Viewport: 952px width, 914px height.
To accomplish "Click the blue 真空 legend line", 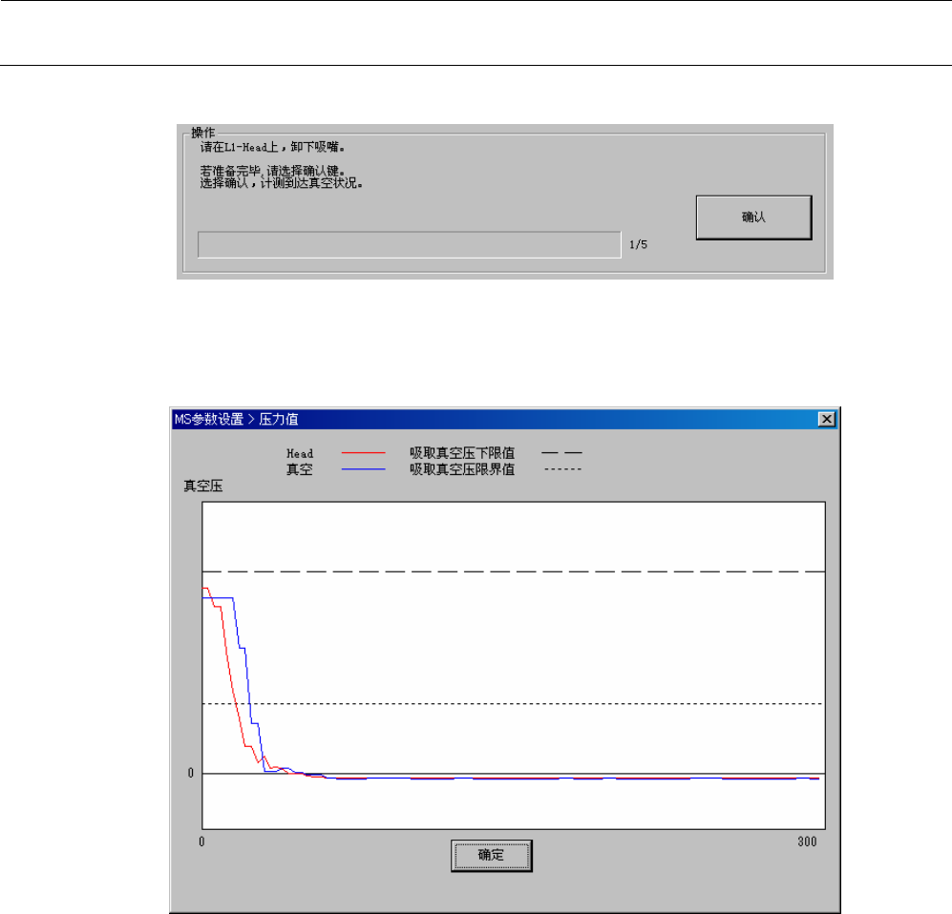I will click(x=363, y=469).
